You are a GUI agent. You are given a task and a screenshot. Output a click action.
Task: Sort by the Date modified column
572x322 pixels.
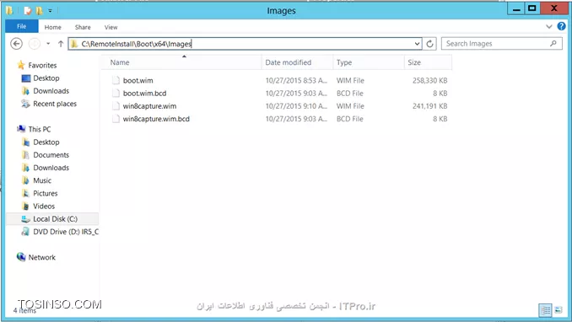(297, 62)
